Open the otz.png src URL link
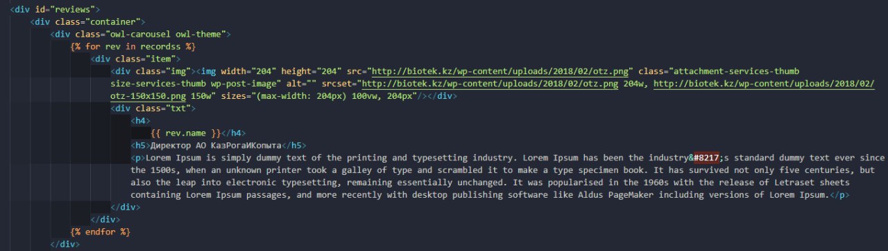 500,71
